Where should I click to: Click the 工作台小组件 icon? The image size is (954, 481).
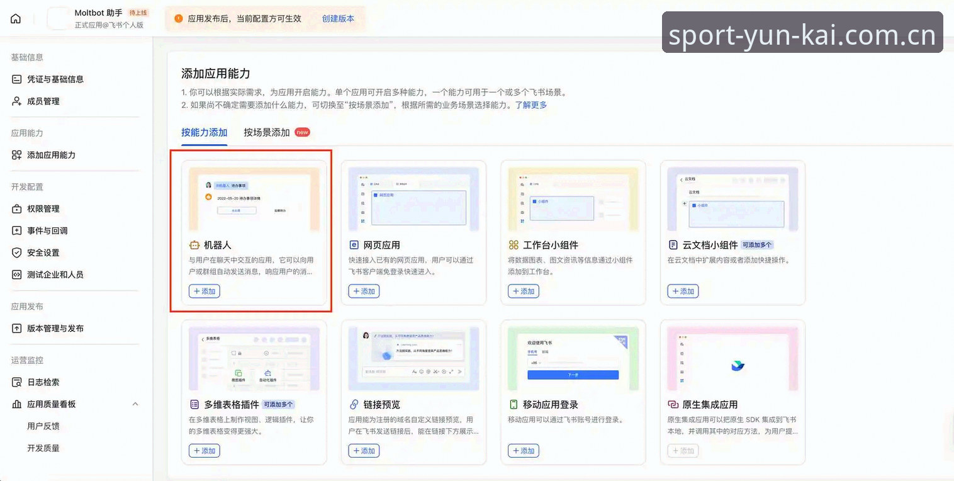(x=513, y=245)
